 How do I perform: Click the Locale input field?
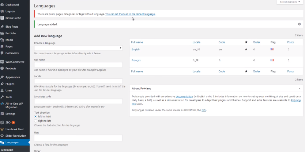tap(78, 81)
